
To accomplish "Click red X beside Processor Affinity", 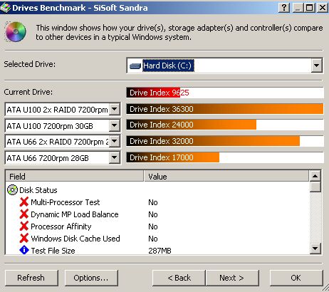I will tap(24, 226).
